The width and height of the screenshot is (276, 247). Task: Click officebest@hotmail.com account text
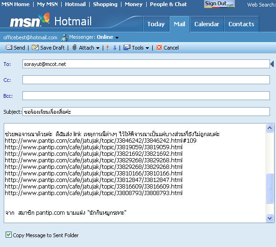click(30, 37)
